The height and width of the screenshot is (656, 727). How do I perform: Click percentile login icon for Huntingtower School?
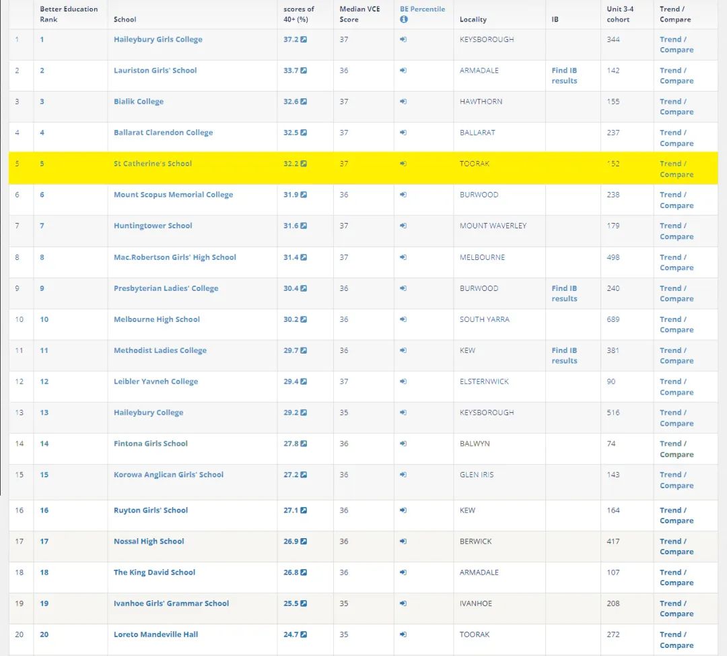(403, 226)
